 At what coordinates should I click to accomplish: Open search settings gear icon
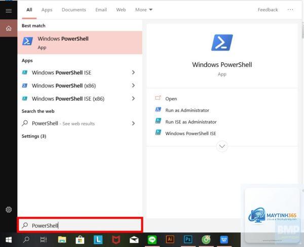pos(9,210)
